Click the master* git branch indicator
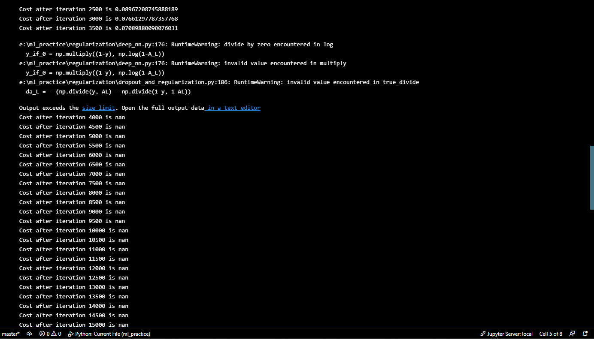Image resolution: width=594 pixels, height=343 pixels. pyautogui.click(x=11, y=334)
